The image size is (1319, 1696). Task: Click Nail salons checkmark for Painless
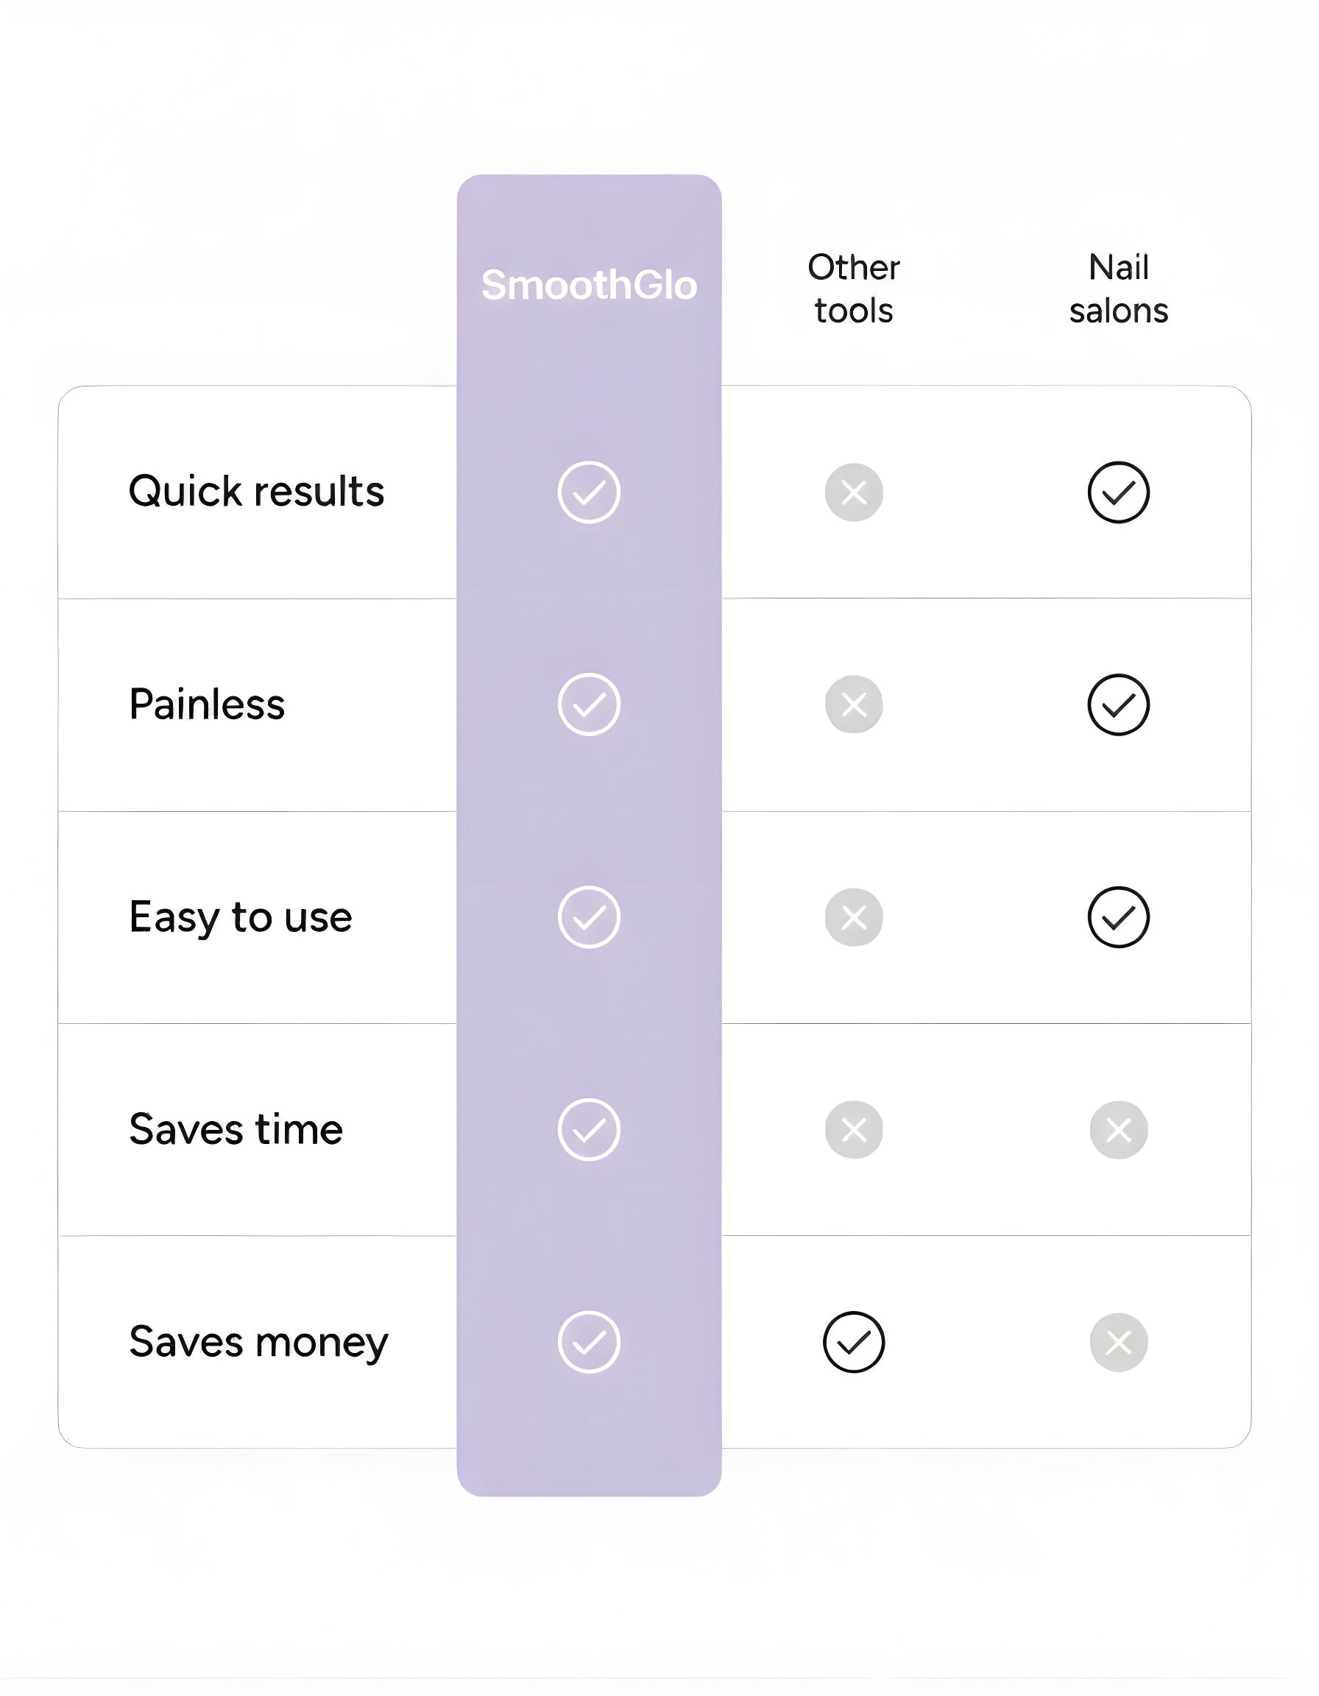(x=1119, y=704)
